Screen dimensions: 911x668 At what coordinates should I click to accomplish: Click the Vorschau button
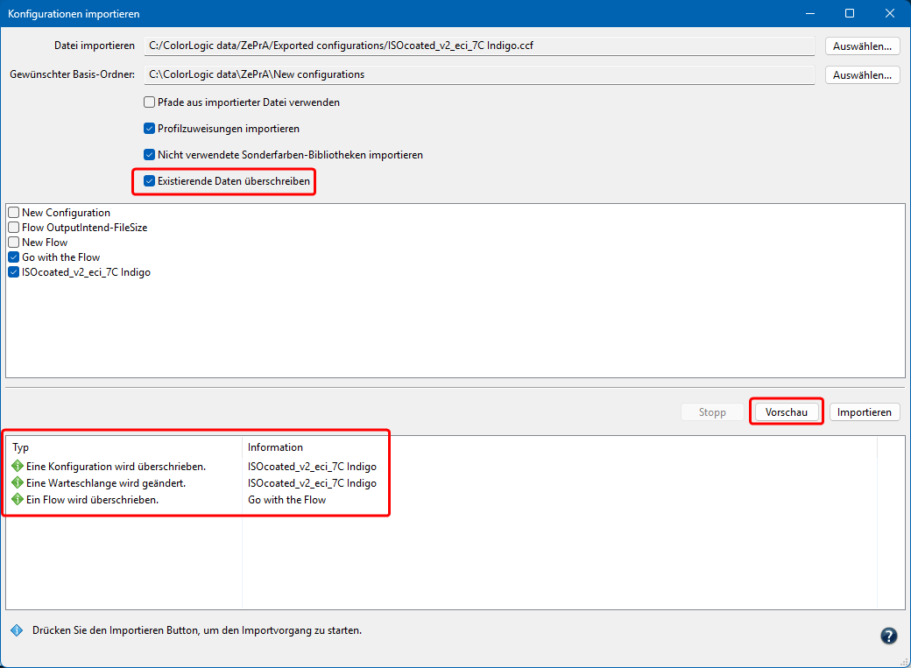786,412
